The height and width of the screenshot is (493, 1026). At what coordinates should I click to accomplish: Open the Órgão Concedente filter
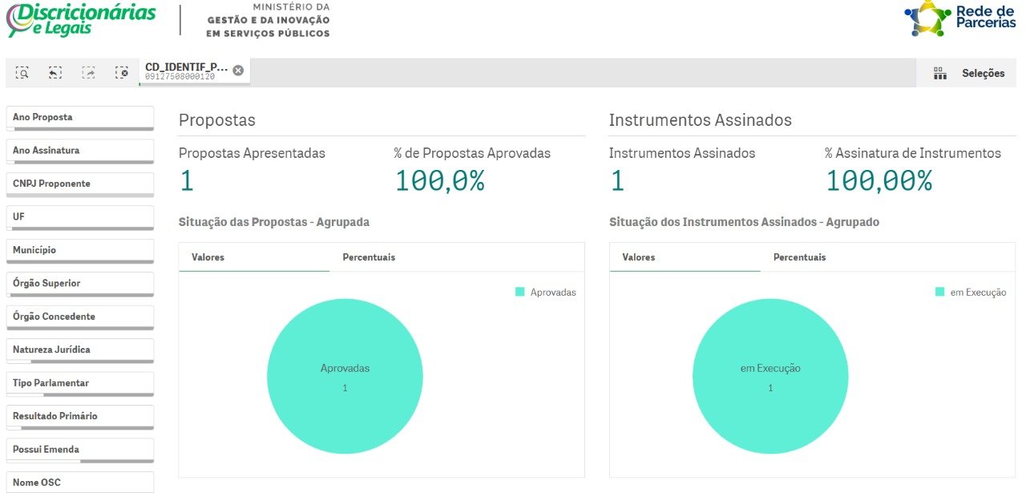79,317
